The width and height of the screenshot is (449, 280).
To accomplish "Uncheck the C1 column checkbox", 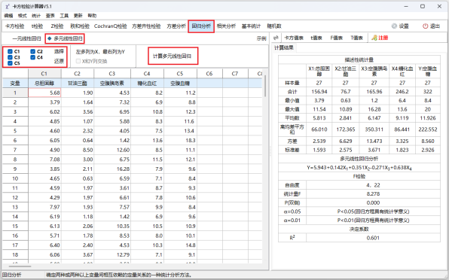I will click(10, 51).
